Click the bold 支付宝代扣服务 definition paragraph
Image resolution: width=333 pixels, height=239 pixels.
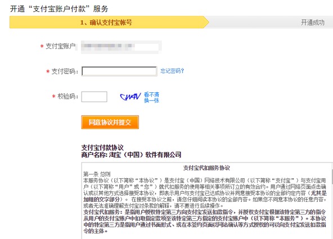(x=205, y=222)
